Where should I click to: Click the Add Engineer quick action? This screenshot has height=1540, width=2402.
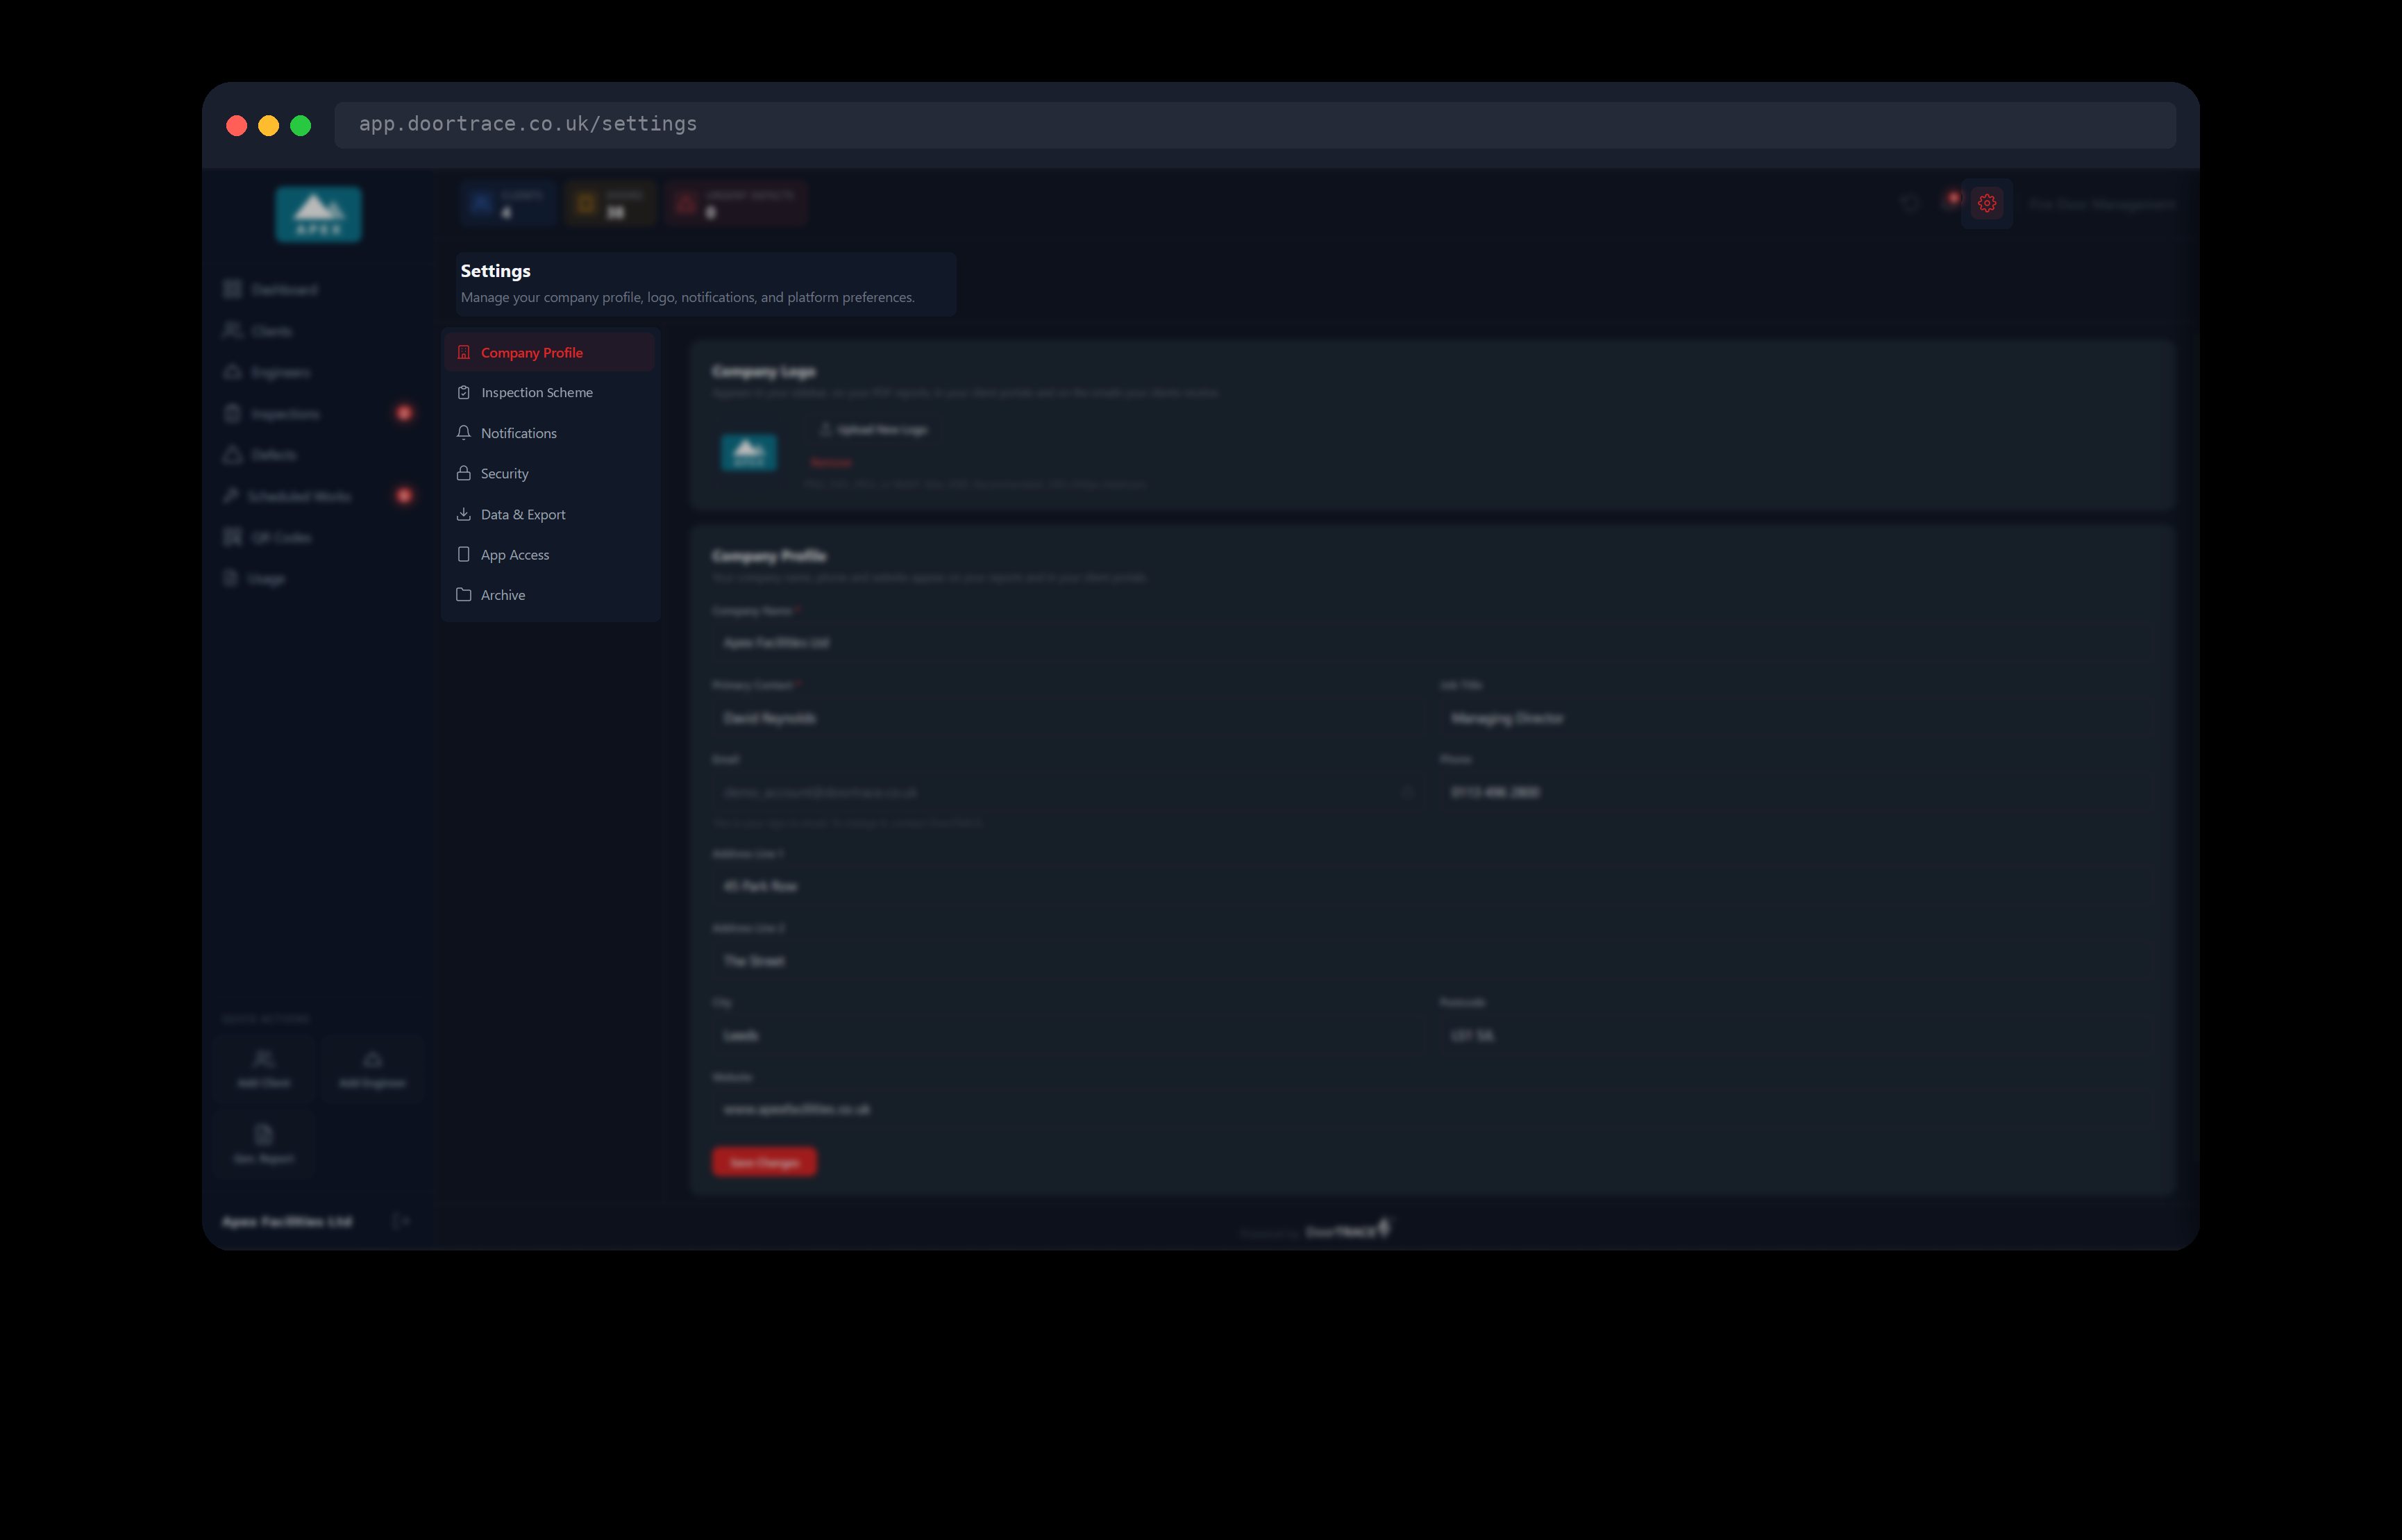[x=373, y=1069]
